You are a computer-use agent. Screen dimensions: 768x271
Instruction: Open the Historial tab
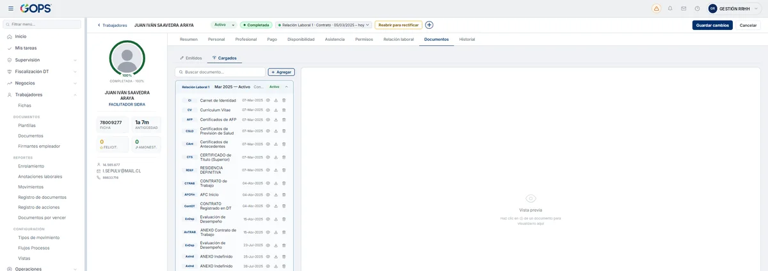tap(467, 39)
